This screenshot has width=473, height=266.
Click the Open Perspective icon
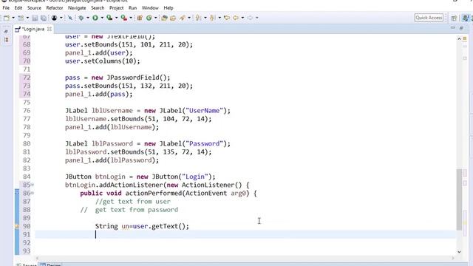pyautogui.click(x=454, y=18)
